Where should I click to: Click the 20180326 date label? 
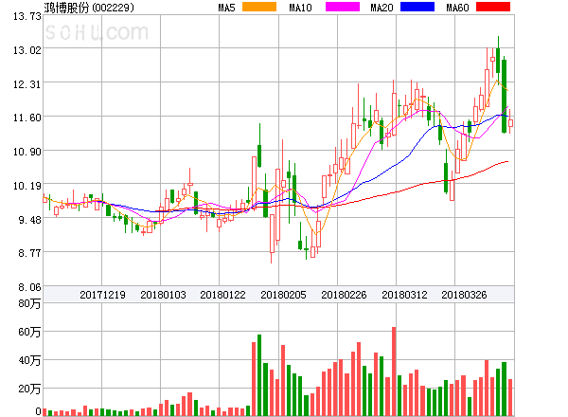[x=464, y=295]
